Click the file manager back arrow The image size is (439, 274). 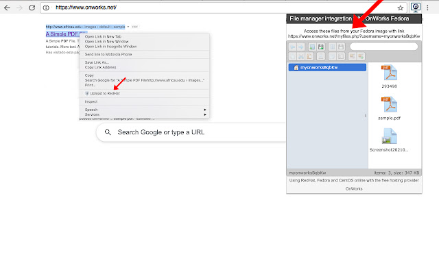pyautogui.click(x=293, y=47)
